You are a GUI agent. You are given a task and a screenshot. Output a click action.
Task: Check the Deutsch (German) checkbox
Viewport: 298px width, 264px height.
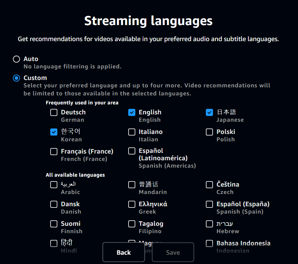(54, 112)
